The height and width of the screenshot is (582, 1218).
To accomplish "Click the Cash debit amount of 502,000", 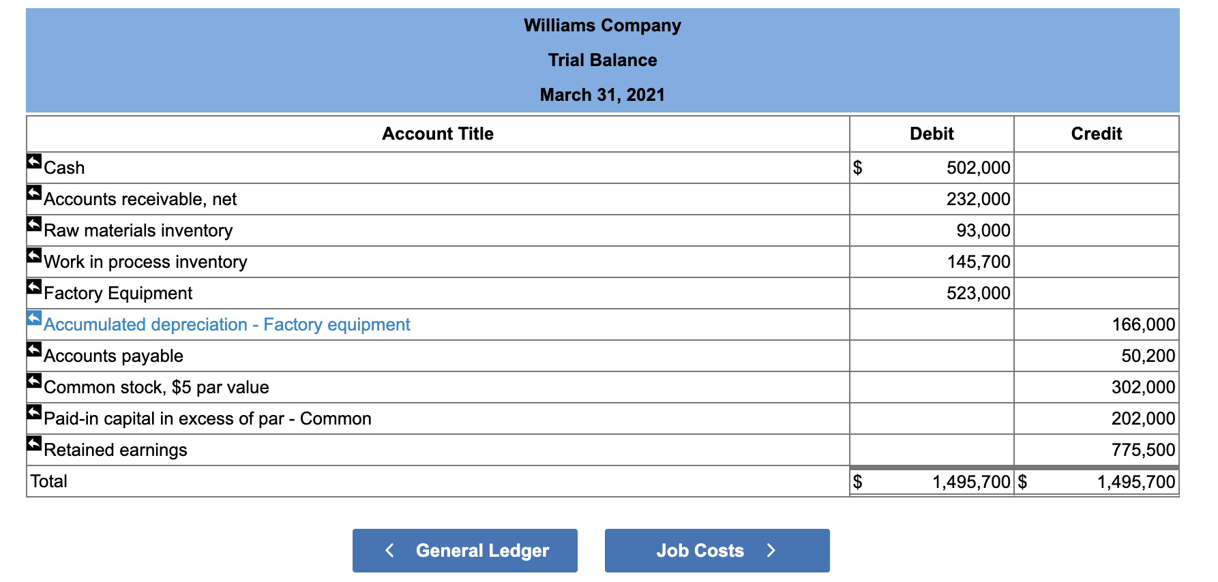I will 977,167.
